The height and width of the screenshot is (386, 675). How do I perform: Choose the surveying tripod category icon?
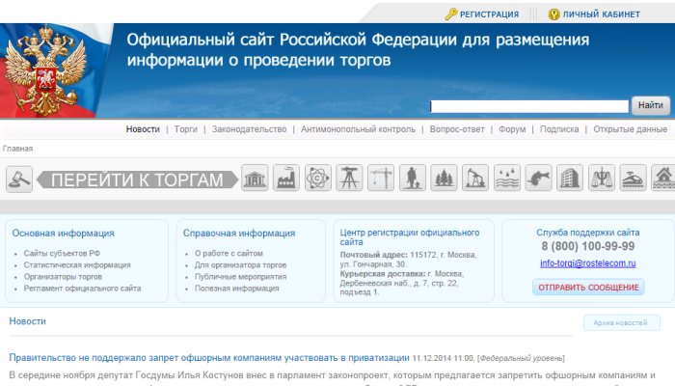[x=349, y=179]
